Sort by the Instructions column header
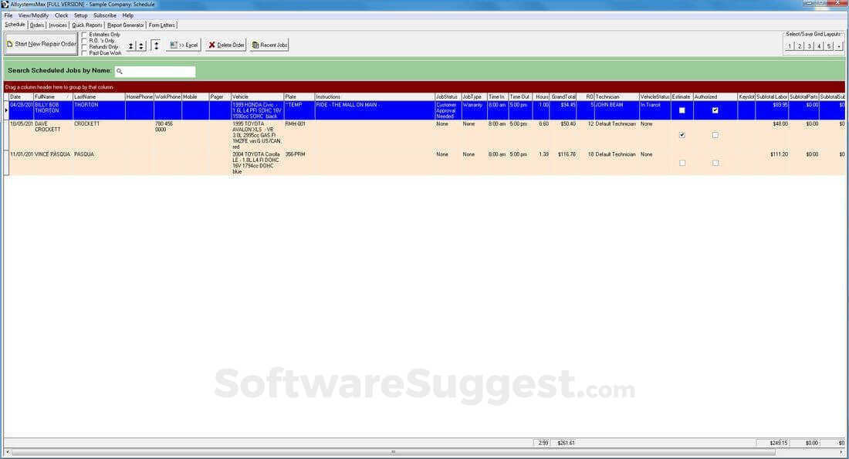849x459 pixels. tap(374, 97)
